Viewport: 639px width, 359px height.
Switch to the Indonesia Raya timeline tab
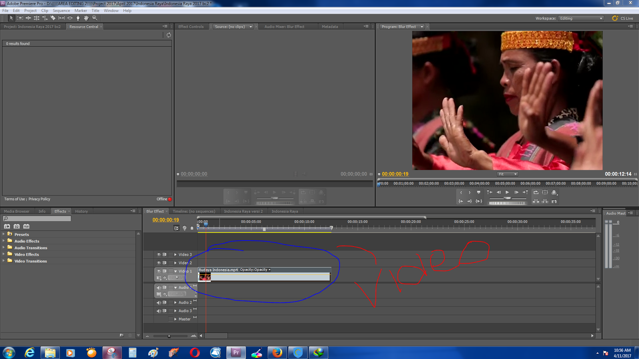285,211
